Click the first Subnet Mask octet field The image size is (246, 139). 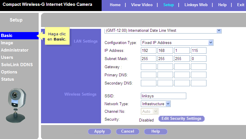coord(148,59)
